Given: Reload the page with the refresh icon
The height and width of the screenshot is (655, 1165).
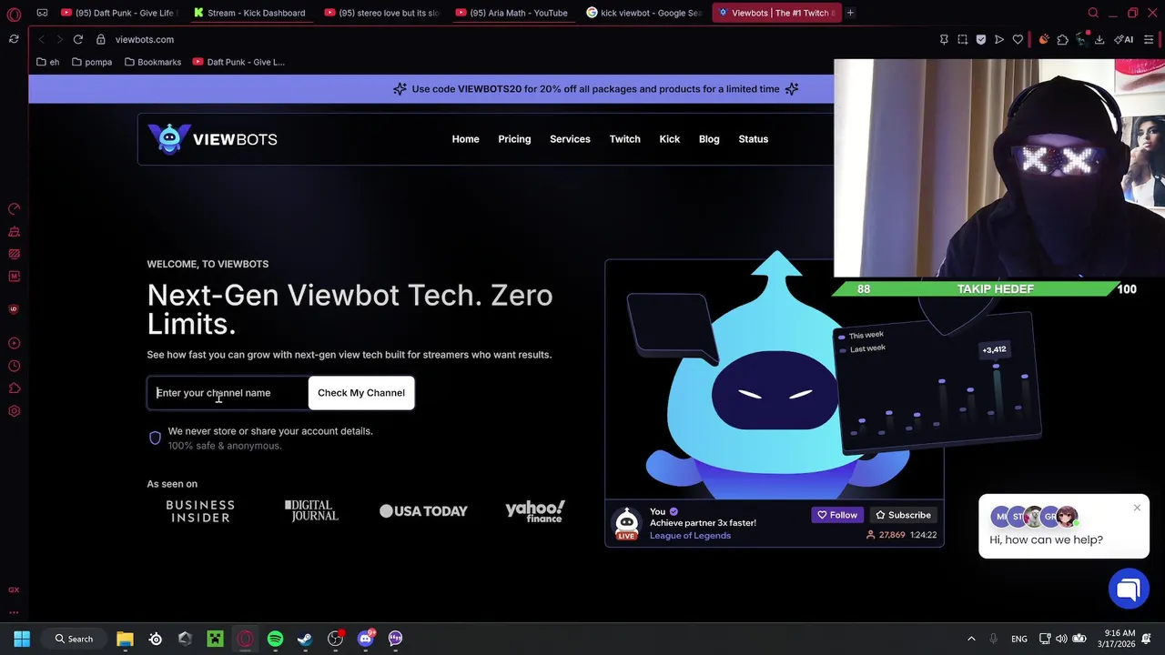Looking at the screenshot, I should pos(78,39).
